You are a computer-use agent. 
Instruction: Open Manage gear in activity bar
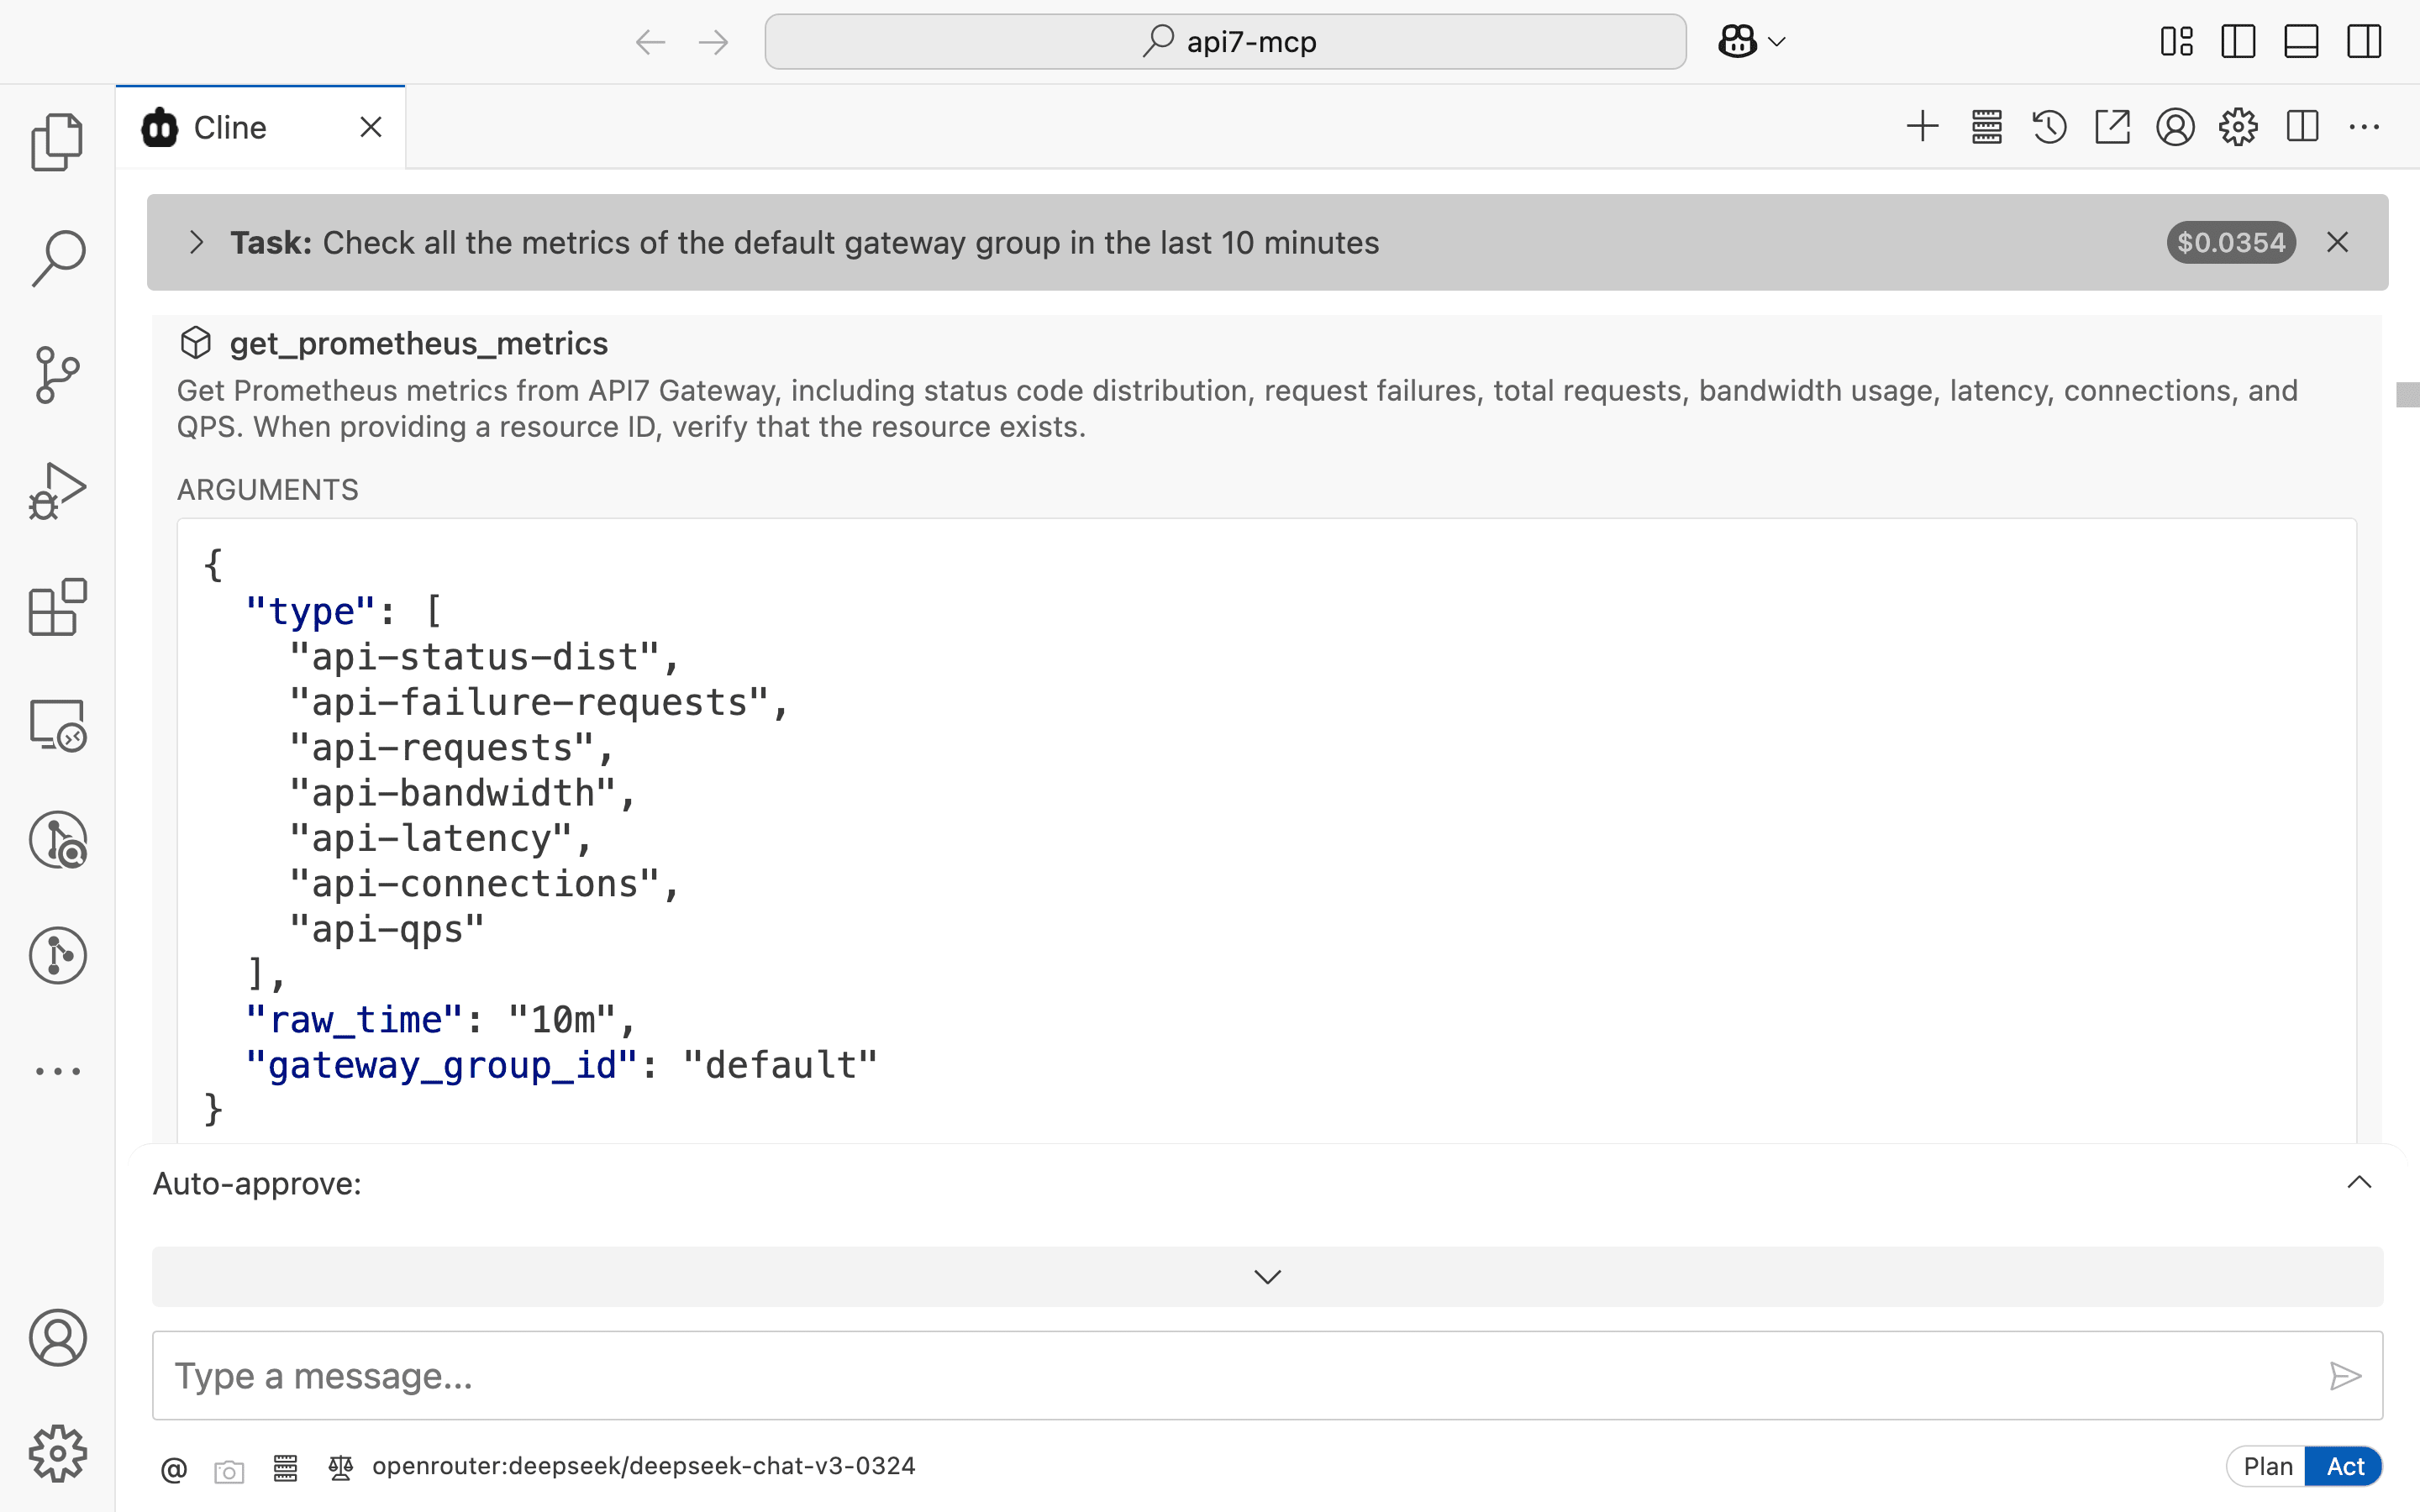pyautogui.click(x=57, y=1454)
